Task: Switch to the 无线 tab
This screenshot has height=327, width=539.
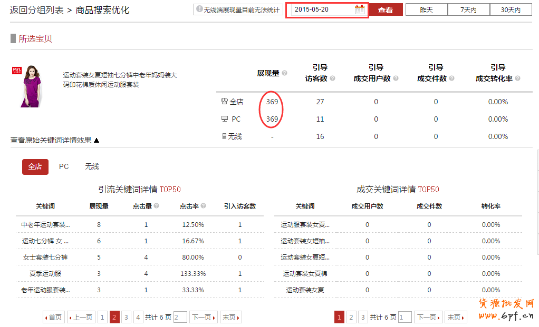Action: (x=92, y=166)
